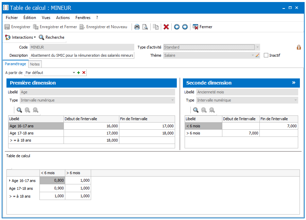The height and width of the screenshot is (220, 306).
Task: Click the window title icon
Action: (x=6, y=7)
